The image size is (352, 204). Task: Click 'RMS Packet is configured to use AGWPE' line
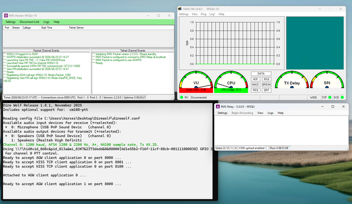click(x=117, y=60)
